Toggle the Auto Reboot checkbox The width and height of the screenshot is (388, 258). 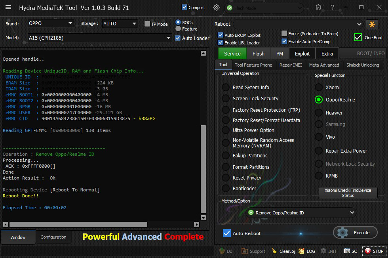(227, 233)
